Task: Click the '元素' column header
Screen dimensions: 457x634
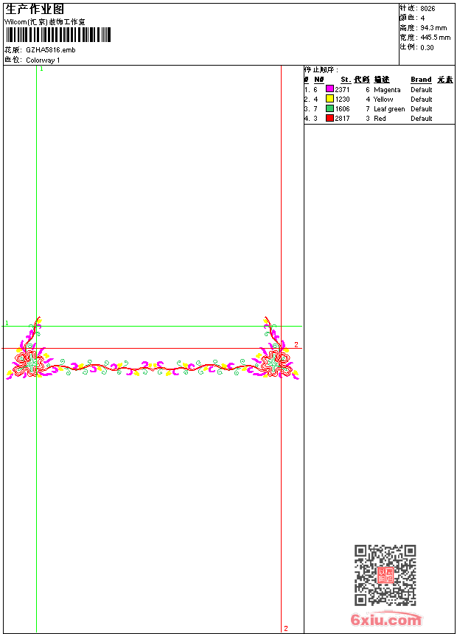Action: 445,80
